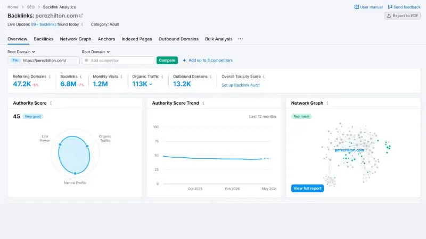426x239 pixels.
Task: Switch to the Backlinks tab
Action: click(x=44, y=39)
